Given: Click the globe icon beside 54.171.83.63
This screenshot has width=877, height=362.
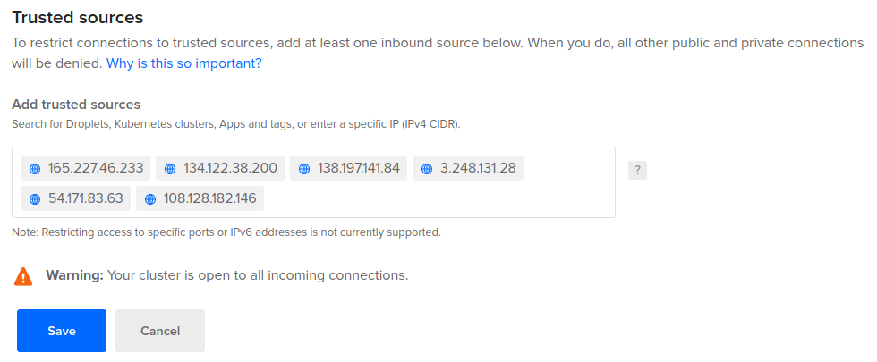Looking at the screenshot, I should [x=35, y=198].
